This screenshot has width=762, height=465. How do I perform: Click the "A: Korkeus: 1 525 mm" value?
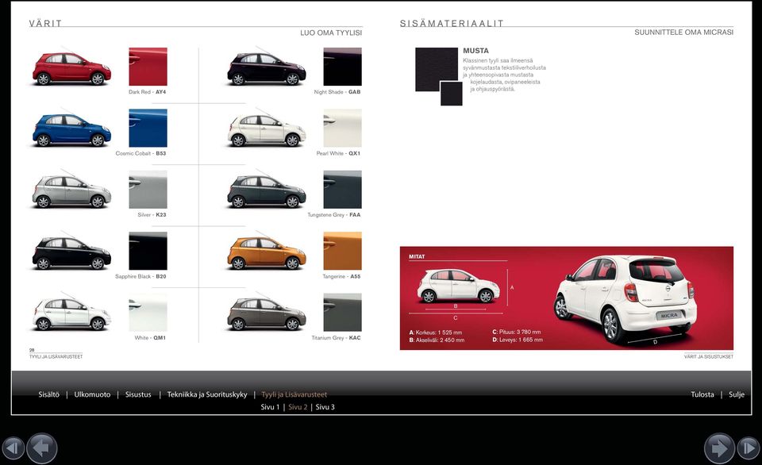pos(436,332)
